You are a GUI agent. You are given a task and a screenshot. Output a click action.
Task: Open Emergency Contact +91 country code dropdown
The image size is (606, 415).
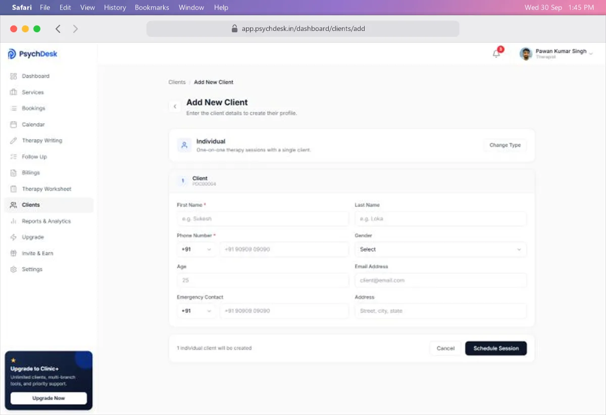click(x=196, y=311)
